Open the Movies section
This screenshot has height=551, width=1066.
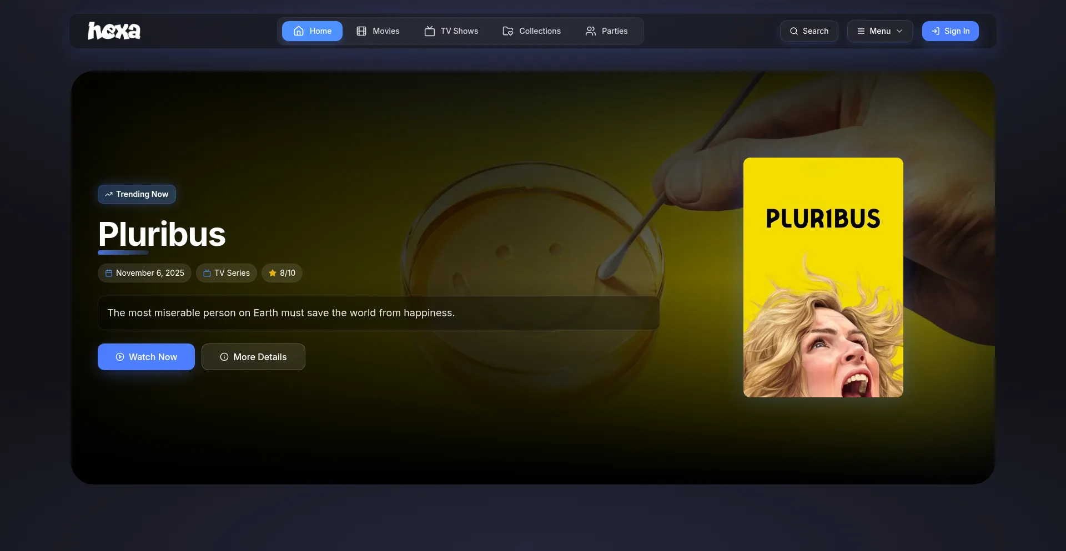[378, 31]
